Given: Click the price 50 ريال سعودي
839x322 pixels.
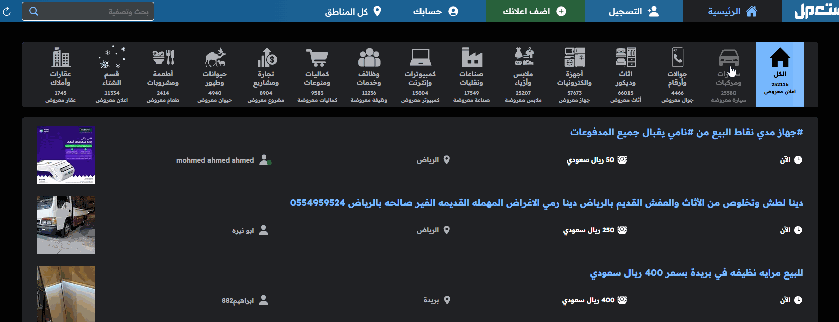Looking at the screenshot, I should (x=590, y=160).
